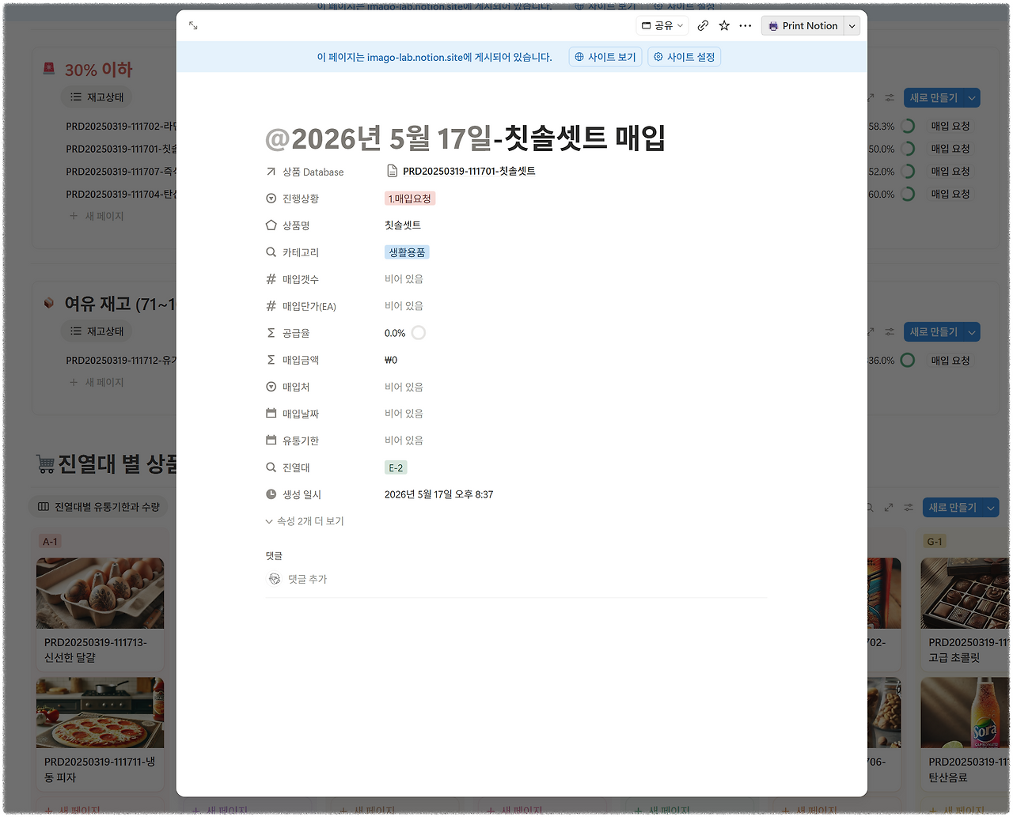Expand the page modal to full page
This screenshot has height=817, width=1013.
click(x=193, y=26)
